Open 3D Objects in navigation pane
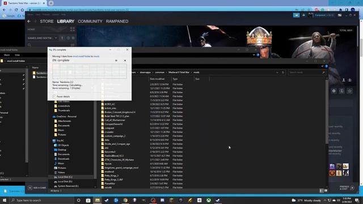 point(63,145)
